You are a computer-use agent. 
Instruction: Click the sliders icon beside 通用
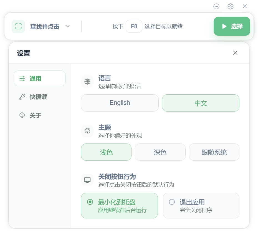click(22, 79)
